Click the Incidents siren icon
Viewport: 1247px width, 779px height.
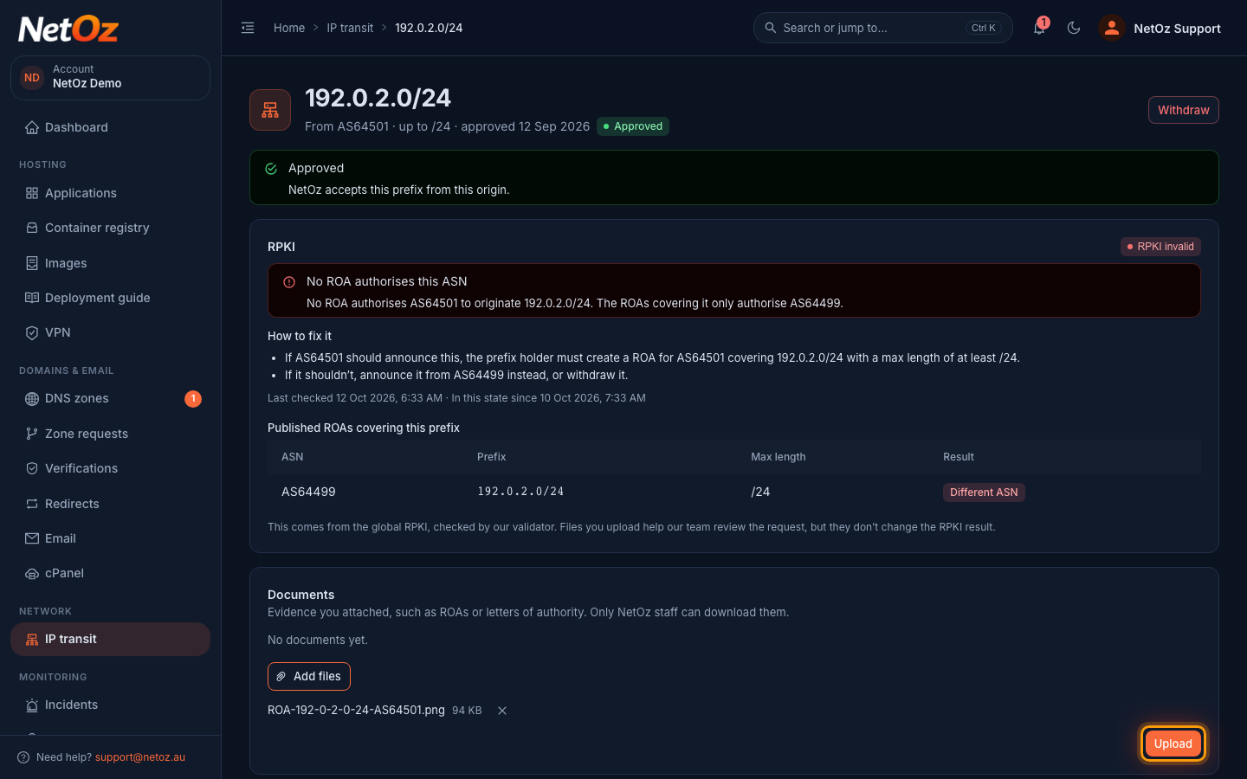coord(32,705)
